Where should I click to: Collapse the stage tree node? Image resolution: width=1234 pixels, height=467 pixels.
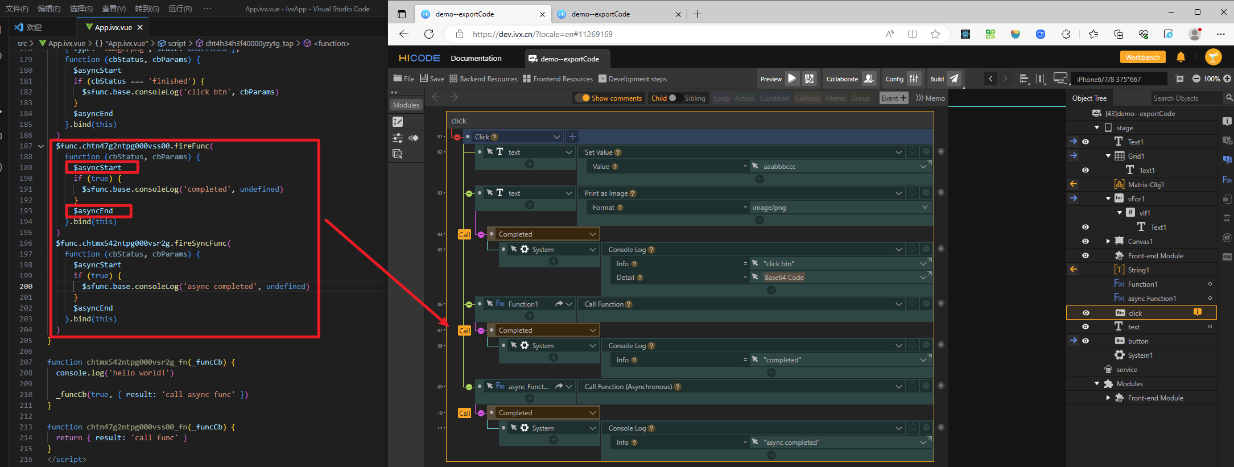(x=1096, y=127)
